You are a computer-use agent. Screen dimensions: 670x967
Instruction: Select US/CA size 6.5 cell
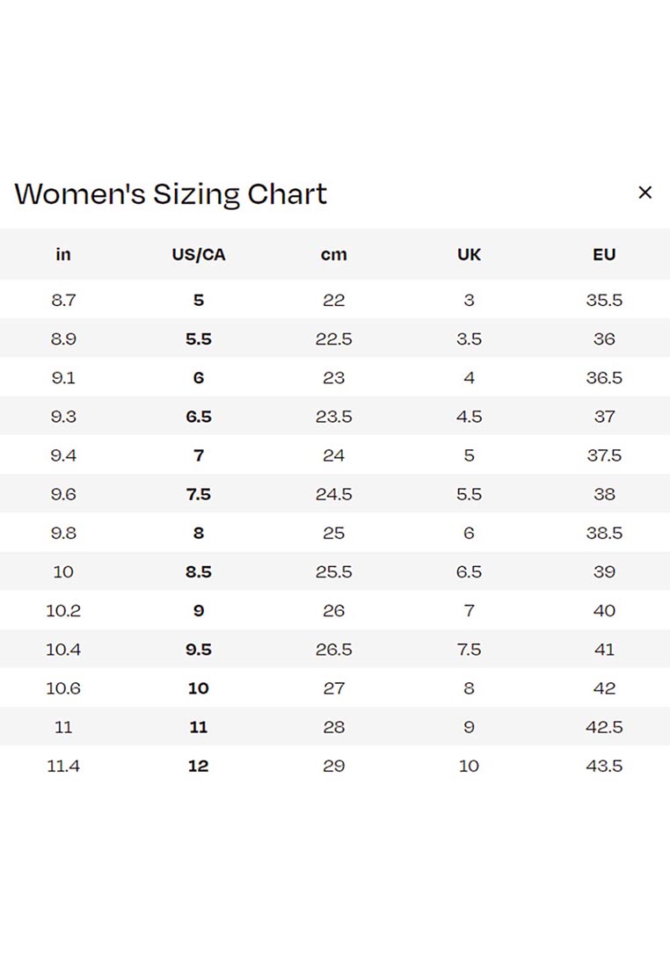click(x=199, y=417)
